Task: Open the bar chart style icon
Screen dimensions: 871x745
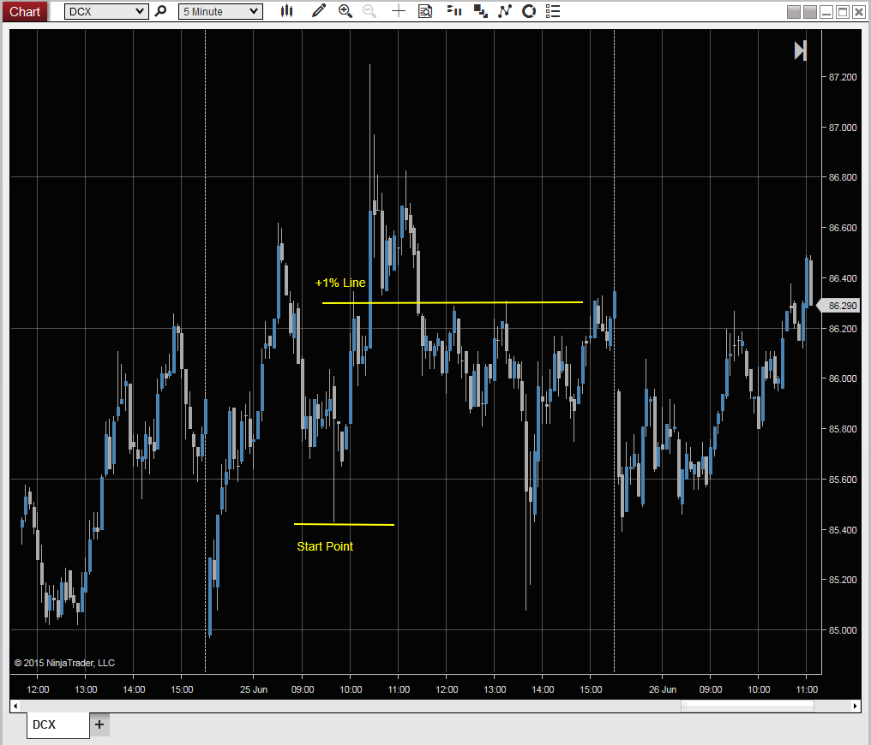Action: (286, 11)
